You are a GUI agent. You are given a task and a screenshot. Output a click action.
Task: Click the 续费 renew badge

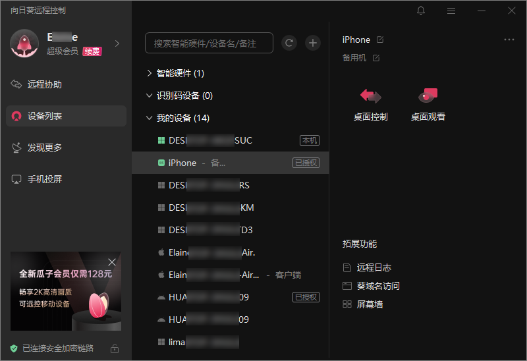(x=92, y=51)
